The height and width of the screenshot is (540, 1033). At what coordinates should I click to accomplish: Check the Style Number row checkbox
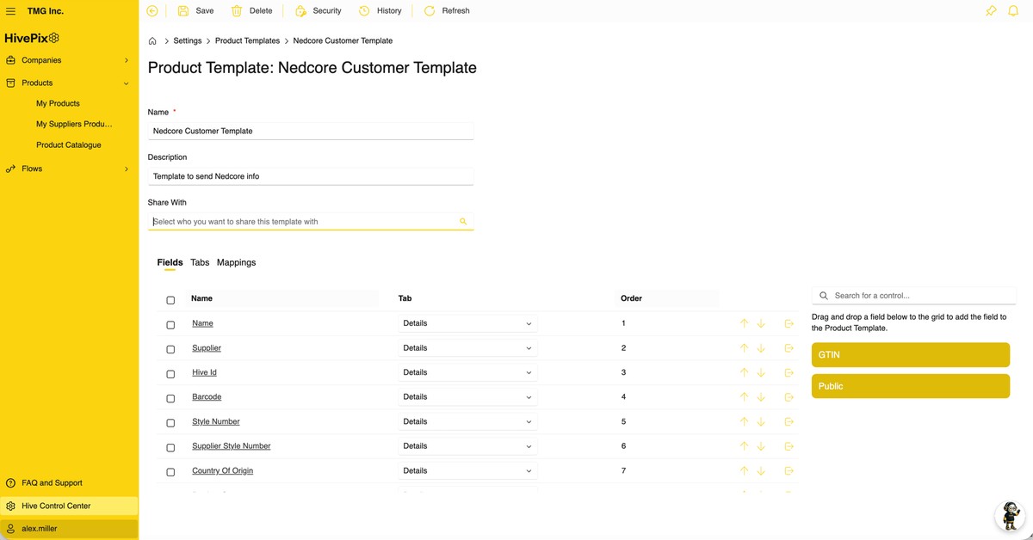[x=170, y=423]
